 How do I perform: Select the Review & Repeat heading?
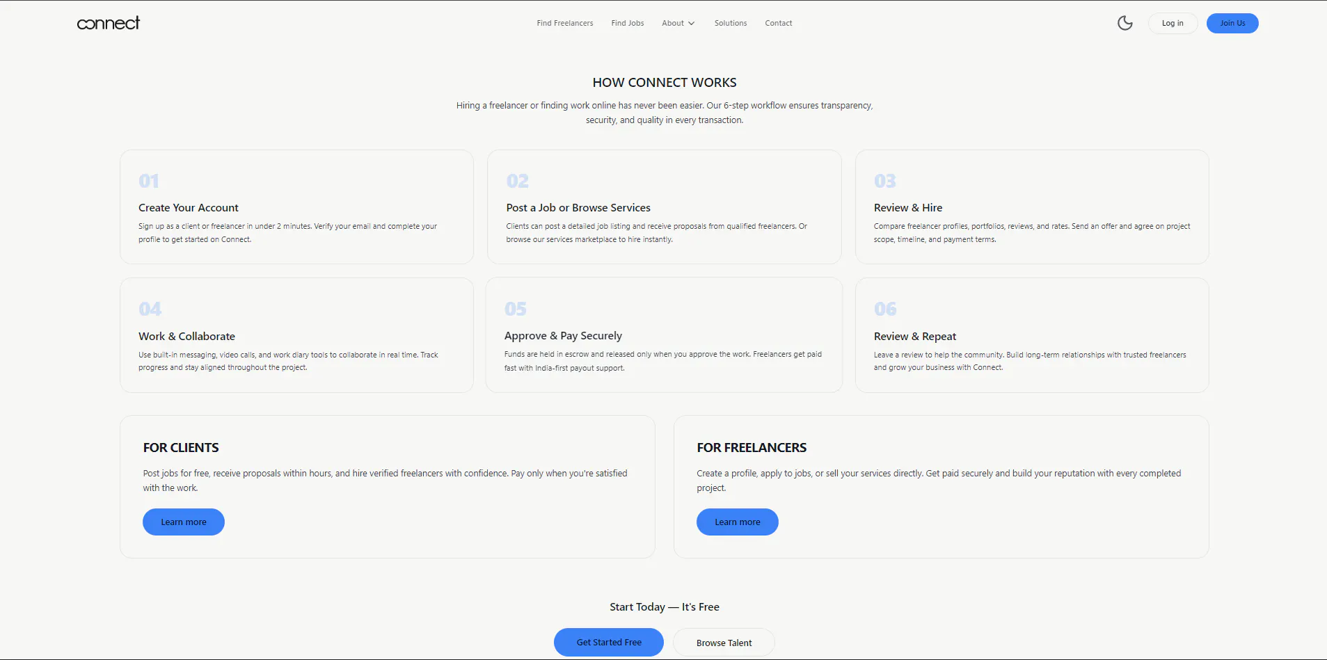(915, 337)
